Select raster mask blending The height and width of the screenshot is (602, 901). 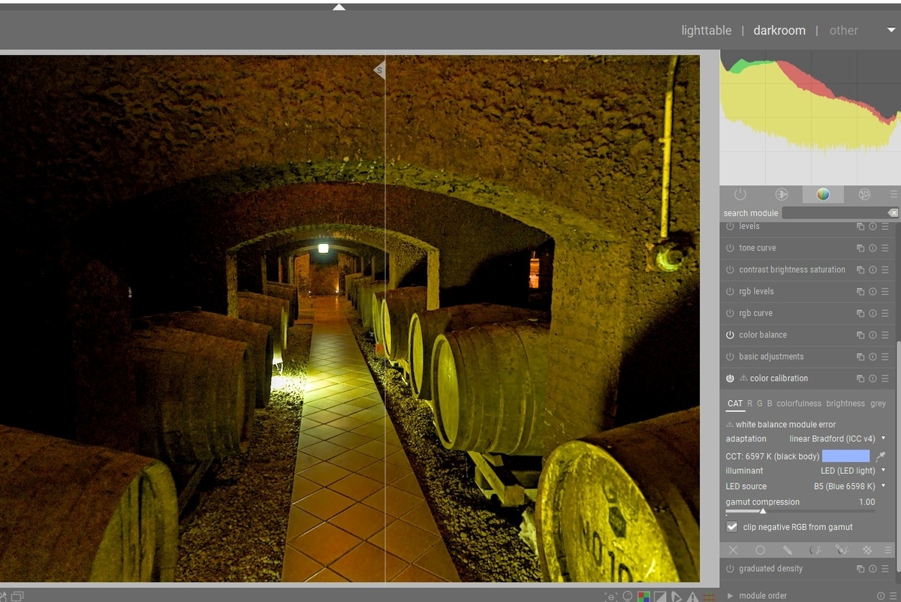pos(866,550)
